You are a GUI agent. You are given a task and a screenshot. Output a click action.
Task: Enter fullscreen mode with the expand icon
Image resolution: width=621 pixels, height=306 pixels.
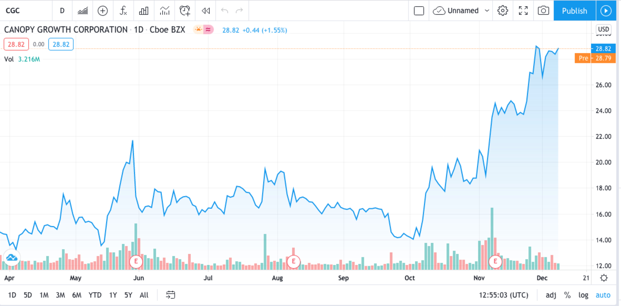click(523, 11)
